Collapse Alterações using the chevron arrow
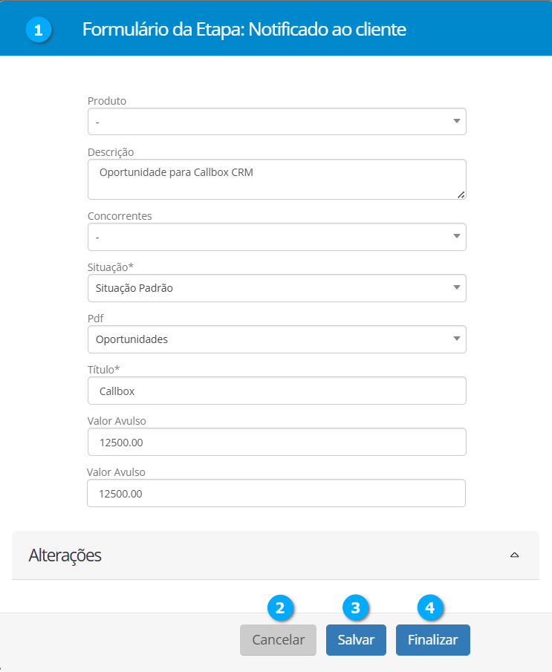This screenshot has width=552, height=672. coord(514,555)
